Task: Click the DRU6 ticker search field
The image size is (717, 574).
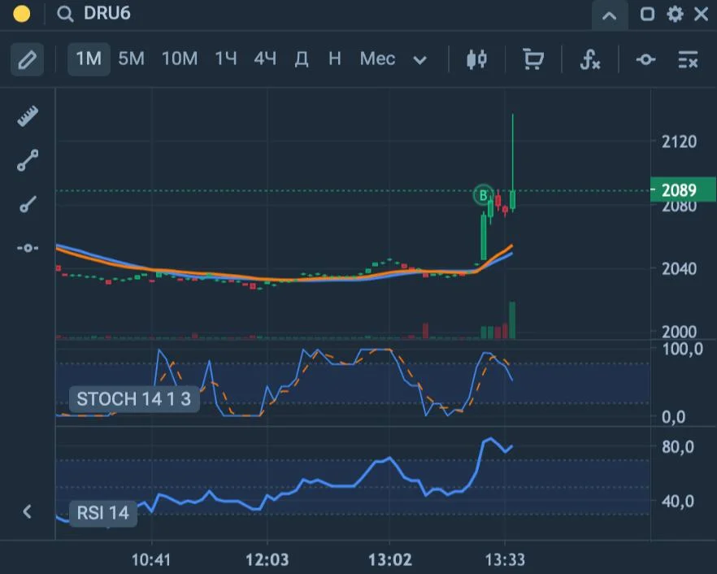Action: (x=107, y=14)
